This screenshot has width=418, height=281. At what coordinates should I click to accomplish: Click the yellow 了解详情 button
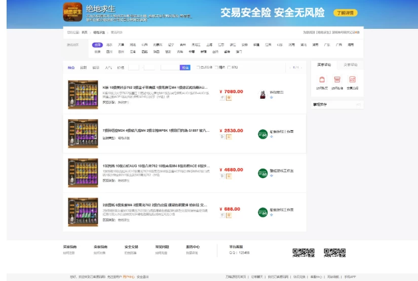click(345, 13)
